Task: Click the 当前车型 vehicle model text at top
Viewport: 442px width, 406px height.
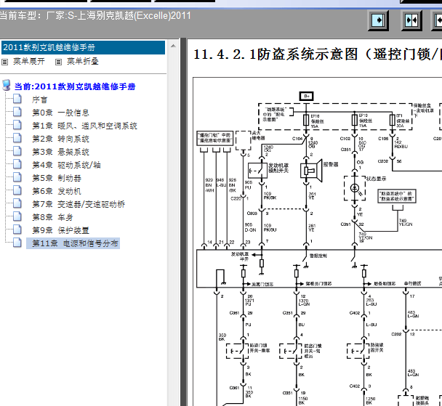Action: click(x=95, y=16)
